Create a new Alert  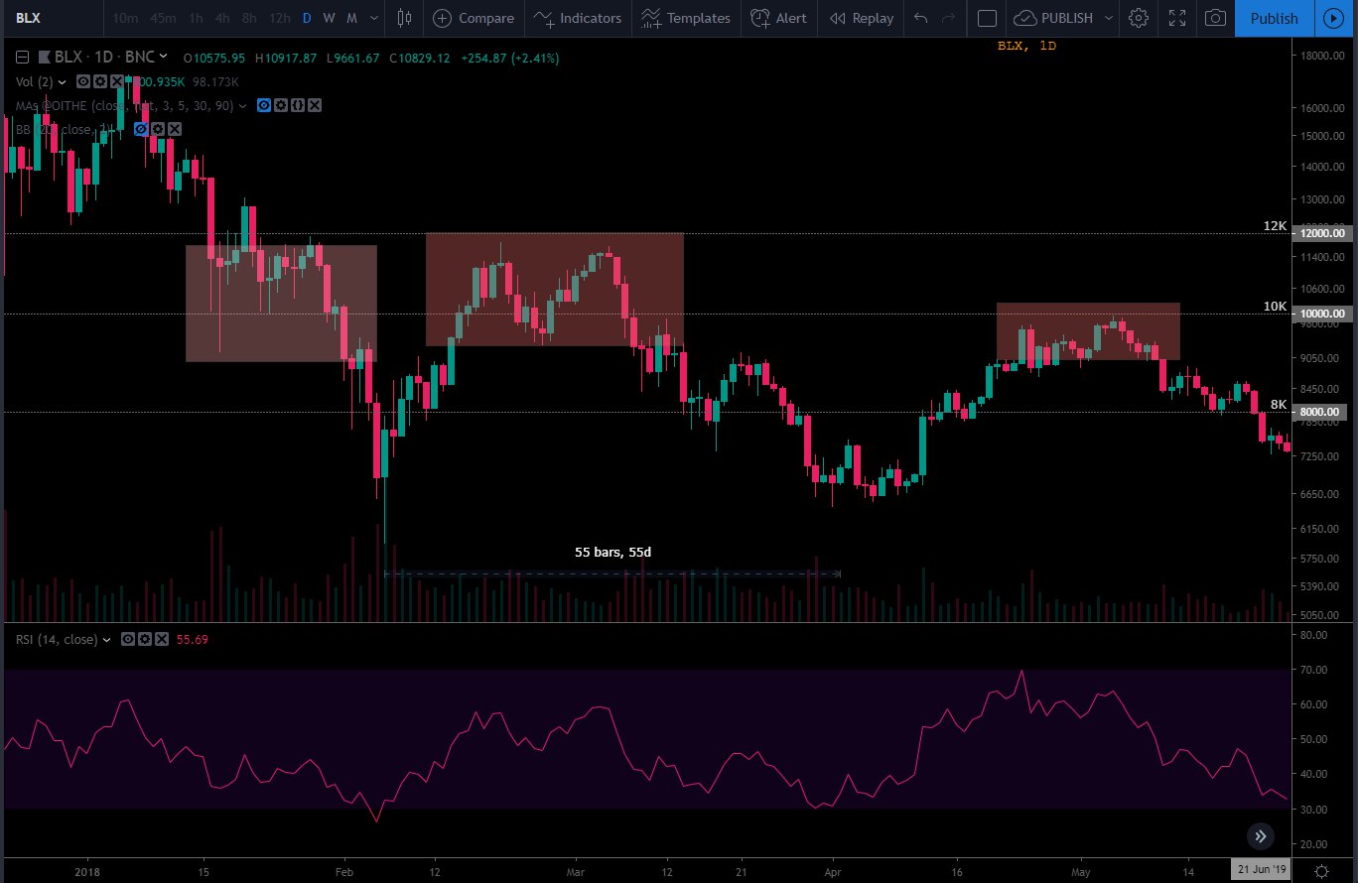778,18
